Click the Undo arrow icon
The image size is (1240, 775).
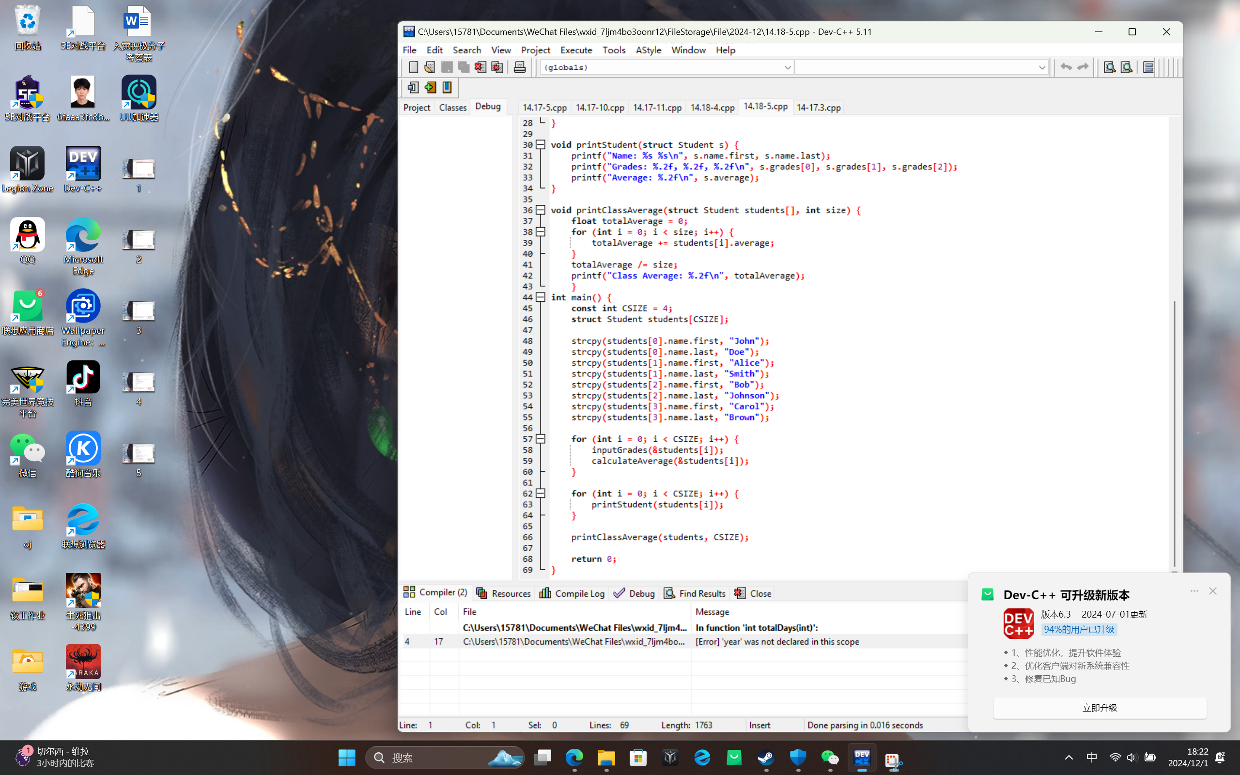(1066, 67)
